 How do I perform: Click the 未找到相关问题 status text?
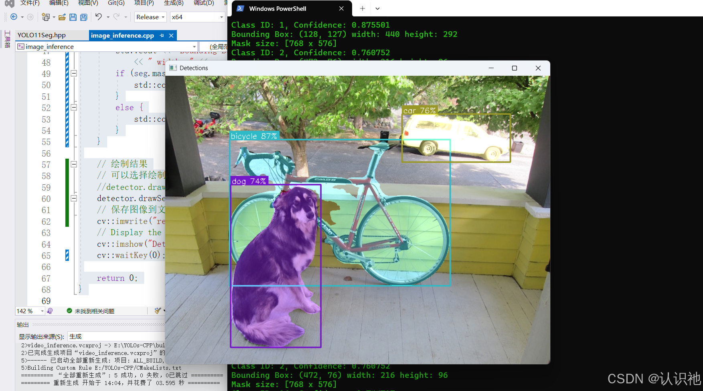tap(95, 311)
